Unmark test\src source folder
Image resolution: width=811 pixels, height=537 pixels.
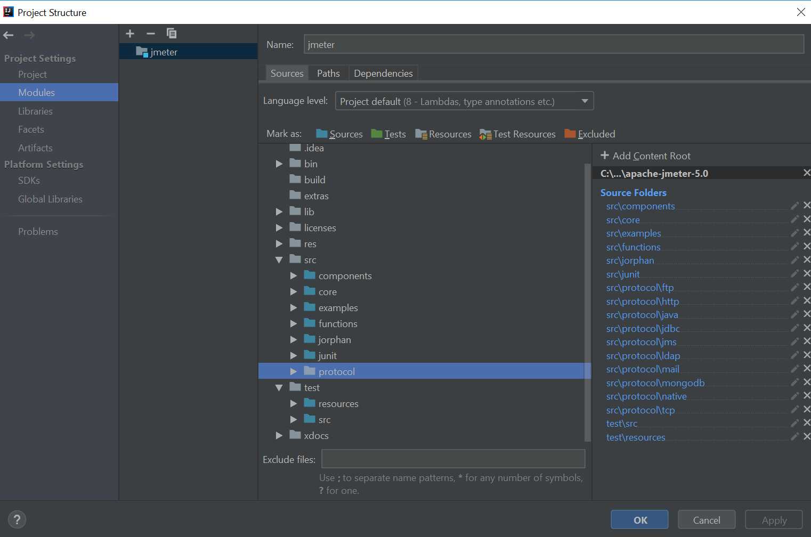click(807, 423)
